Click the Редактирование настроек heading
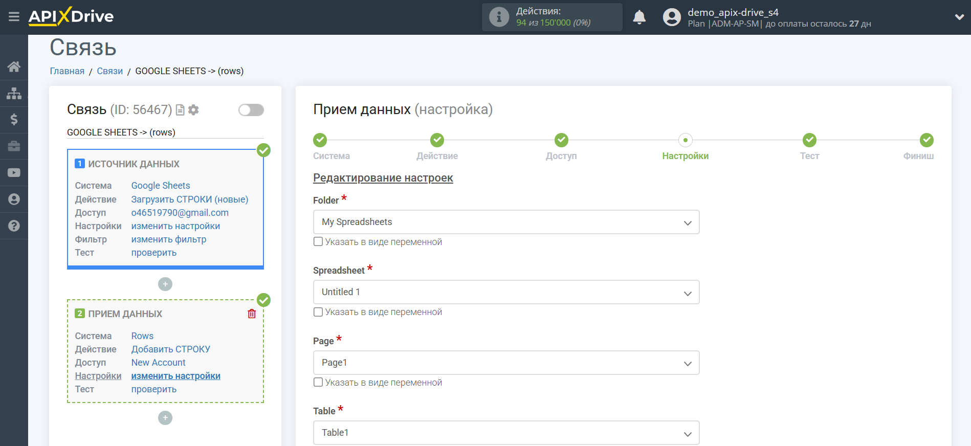 pyautogui.click(x=383, y=178)
